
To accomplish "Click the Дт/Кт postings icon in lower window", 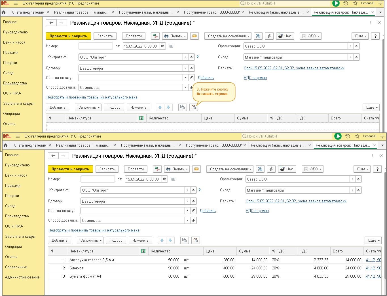I will point(157,169).
